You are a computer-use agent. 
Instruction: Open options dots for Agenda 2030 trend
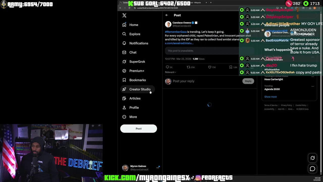pos(313,86)
